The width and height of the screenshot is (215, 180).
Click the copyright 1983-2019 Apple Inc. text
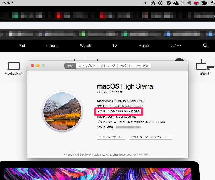98,155
